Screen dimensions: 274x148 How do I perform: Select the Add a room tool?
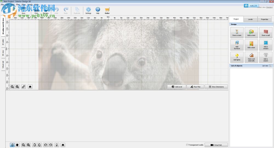pos(251,33)
